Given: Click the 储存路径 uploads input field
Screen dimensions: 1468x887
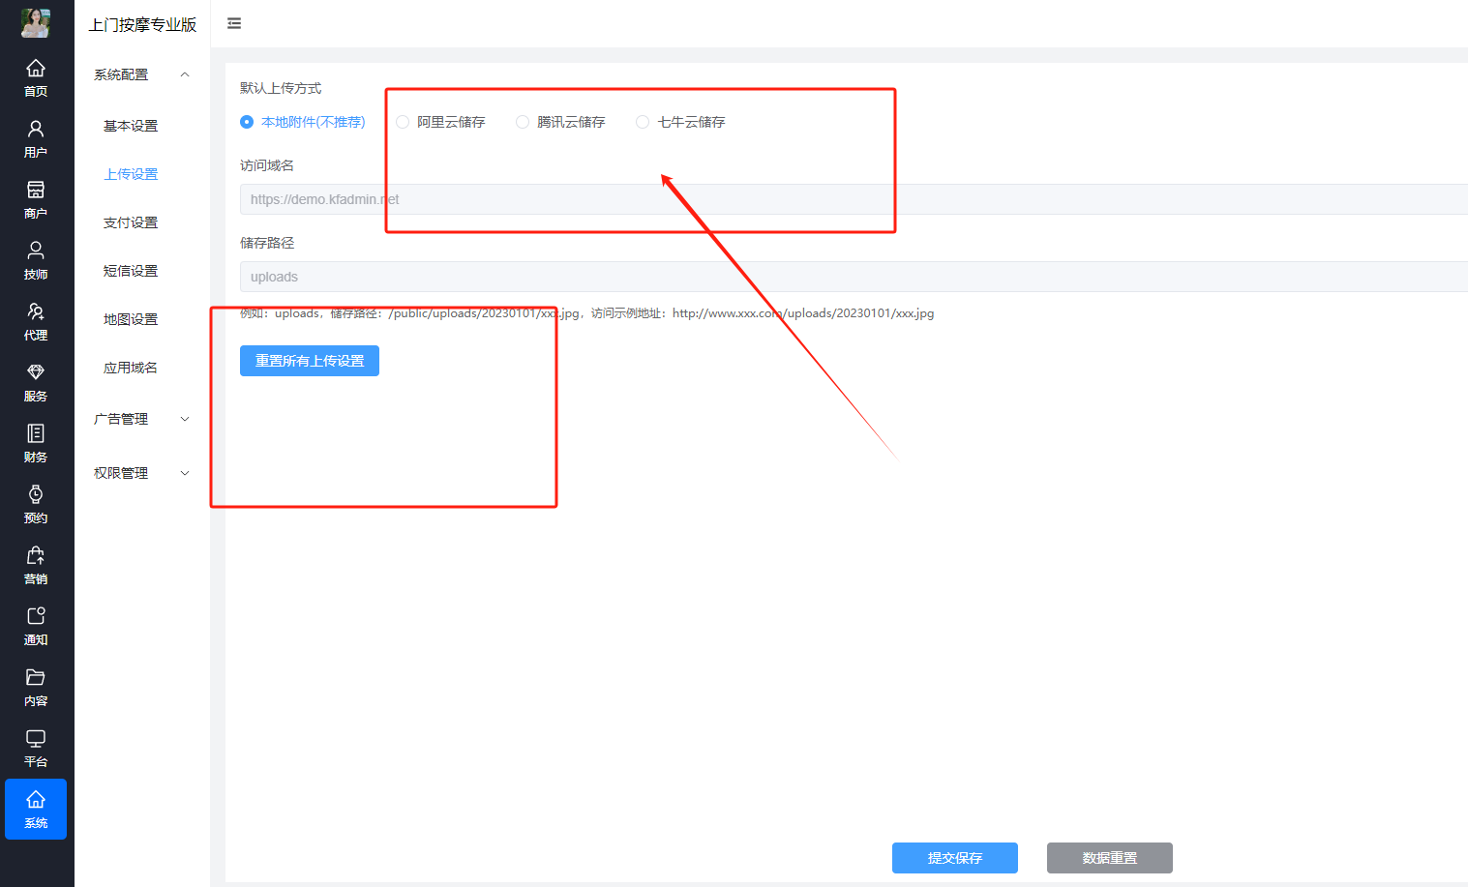Looking at the screenshot, I should [854, 277].
